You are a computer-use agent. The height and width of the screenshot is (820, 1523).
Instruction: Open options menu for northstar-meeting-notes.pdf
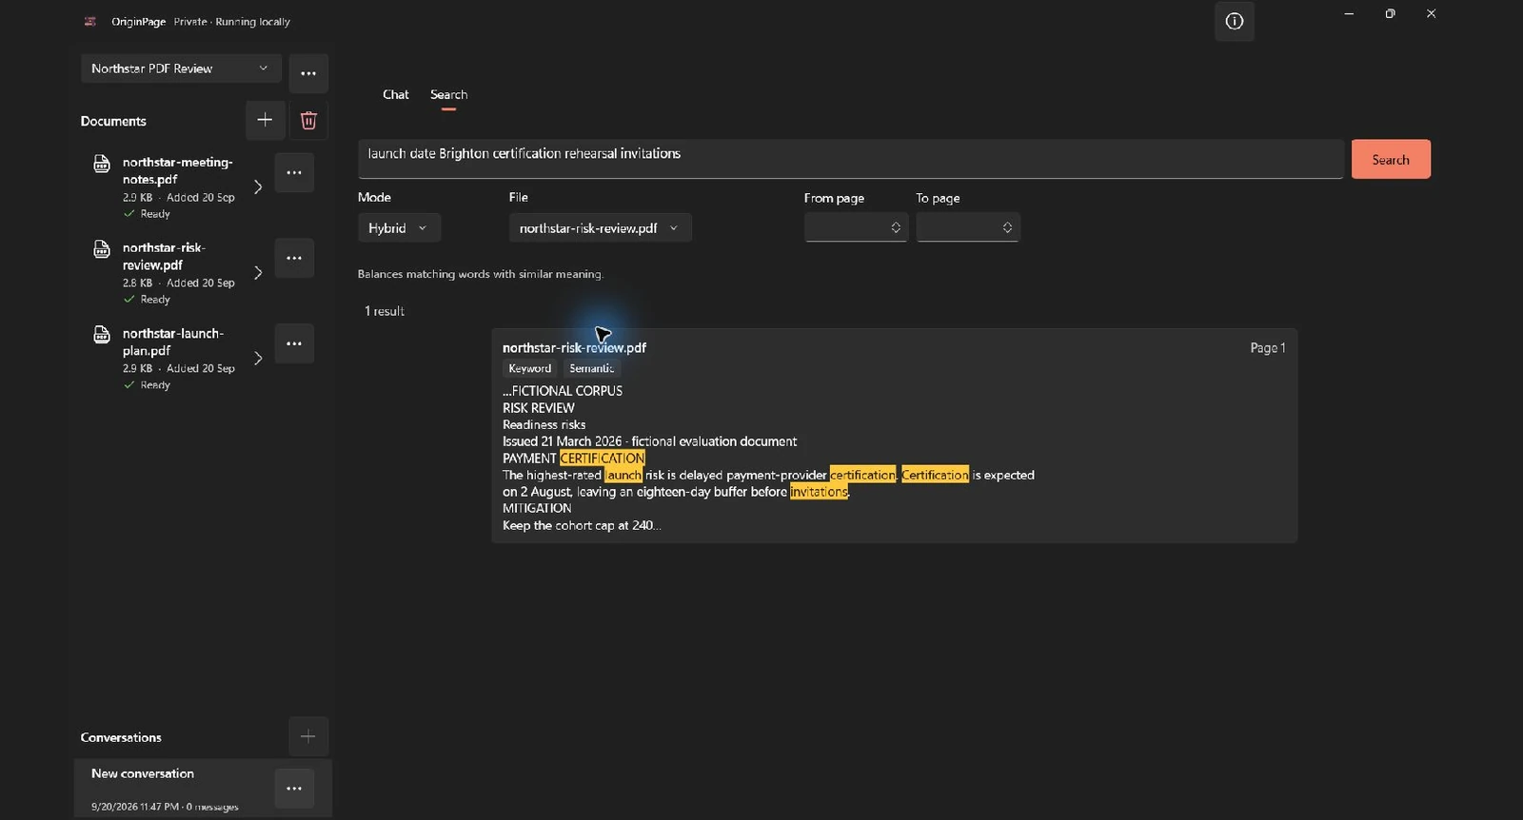pyautogui.click(x=294, y=172)
